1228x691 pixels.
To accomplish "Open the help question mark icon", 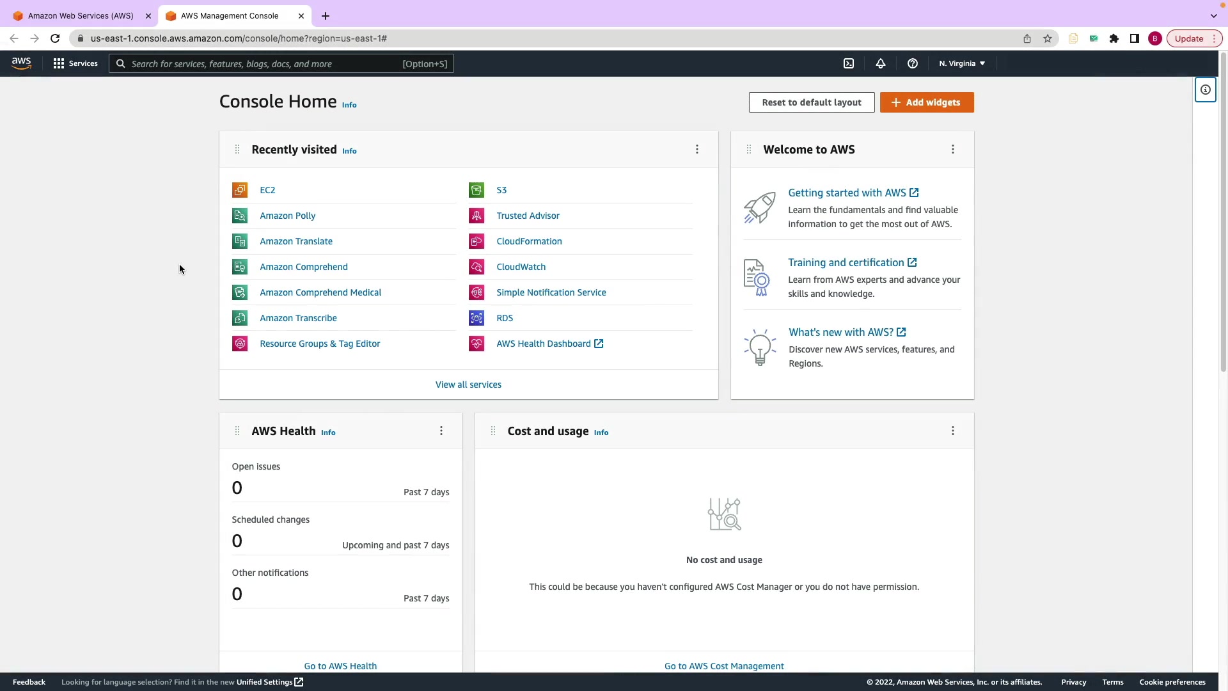I will [x=913, y=63].
